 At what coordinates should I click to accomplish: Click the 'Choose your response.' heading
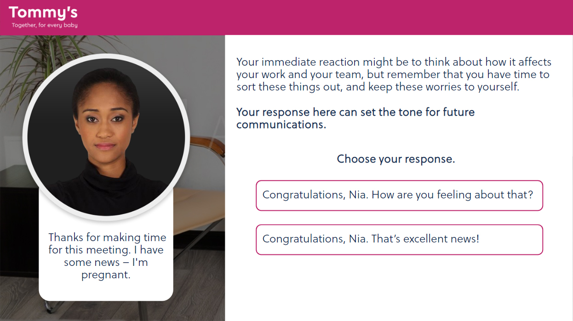click(396, 159)
